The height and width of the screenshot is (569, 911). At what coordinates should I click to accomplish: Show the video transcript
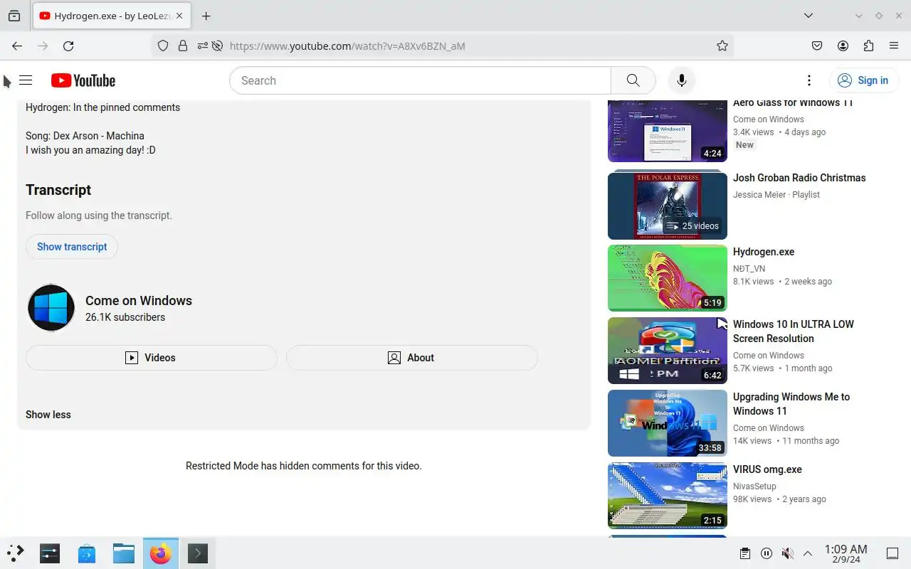[x=72, y=247]
